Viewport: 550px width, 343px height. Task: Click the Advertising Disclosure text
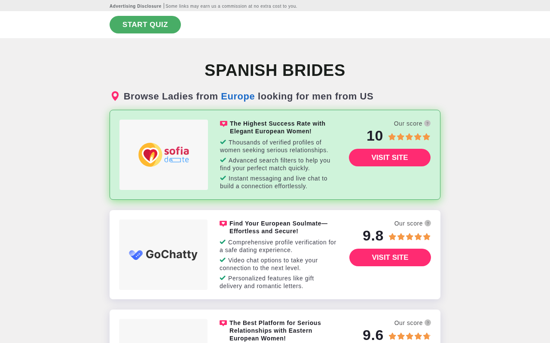click(135, 6)
